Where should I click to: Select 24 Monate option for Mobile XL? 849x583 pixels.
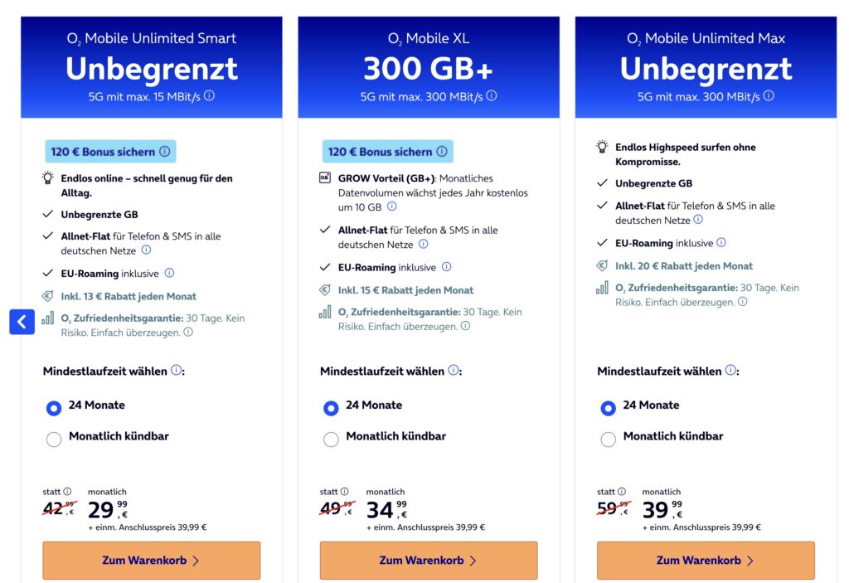pos(331,408)
